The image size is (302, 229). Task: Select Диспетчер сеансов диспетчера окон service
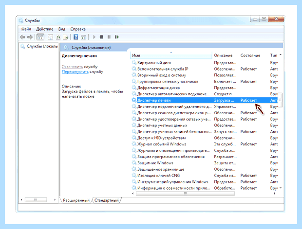(174, 113)
